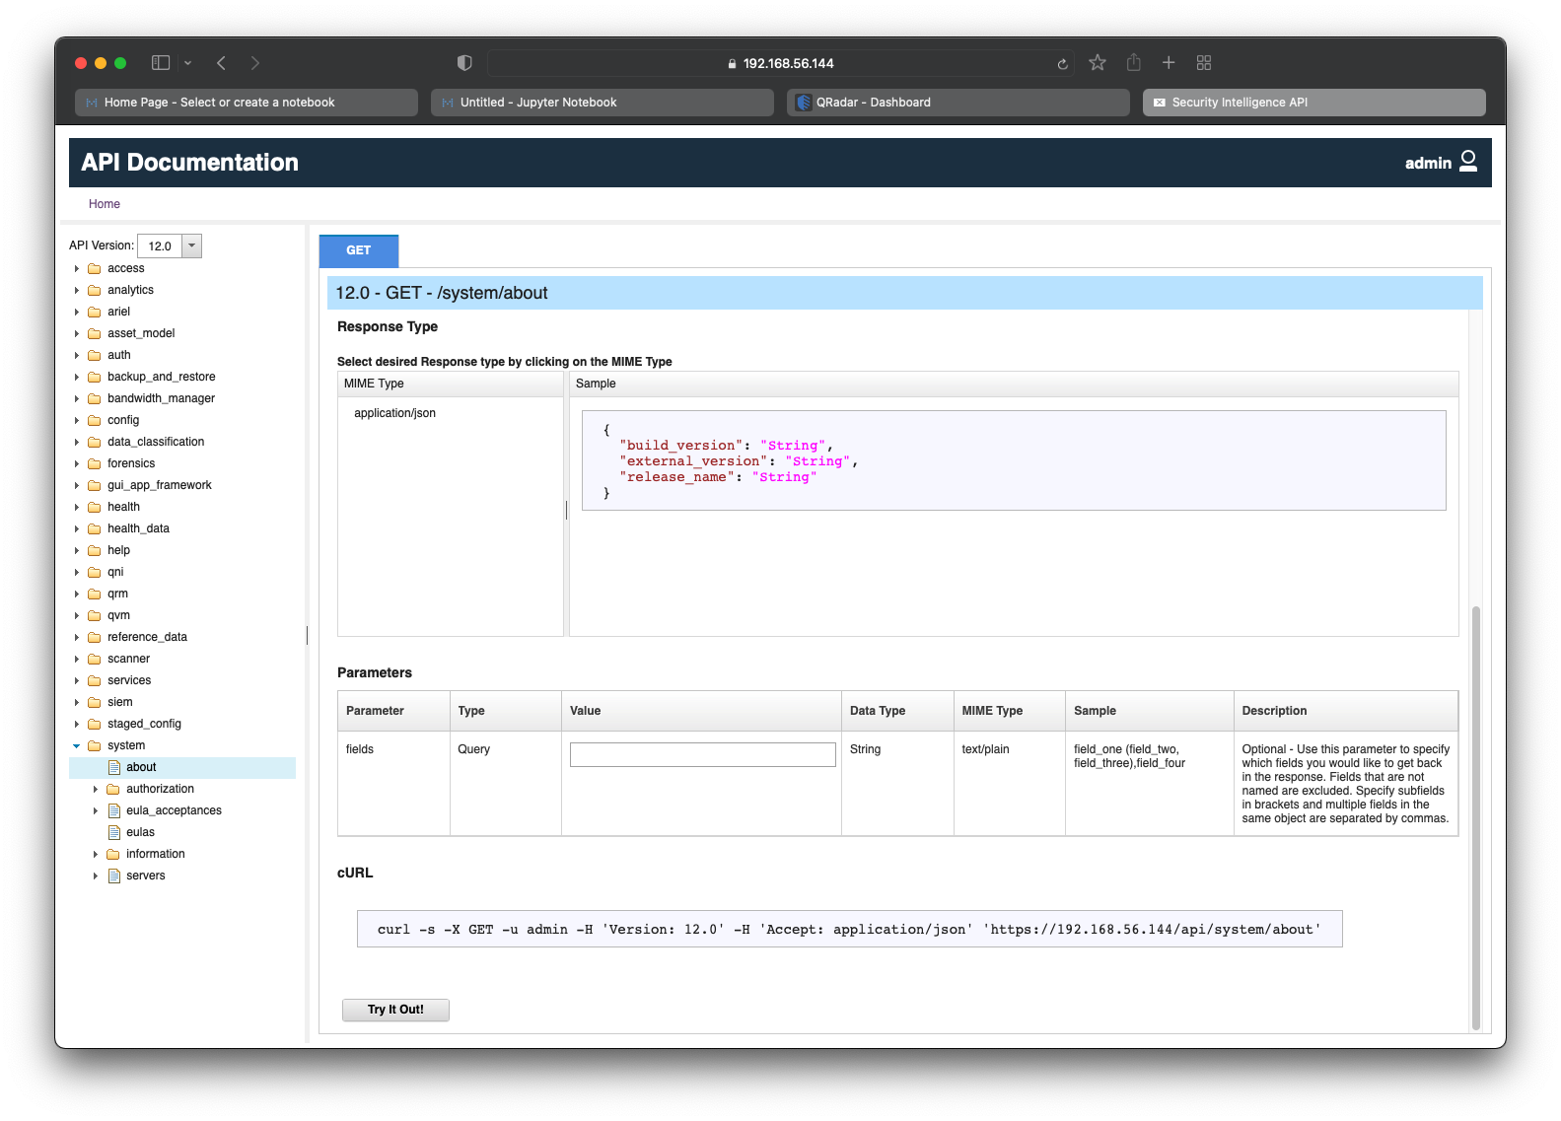Click the folder icon beside authorization

tap(113, 789)
